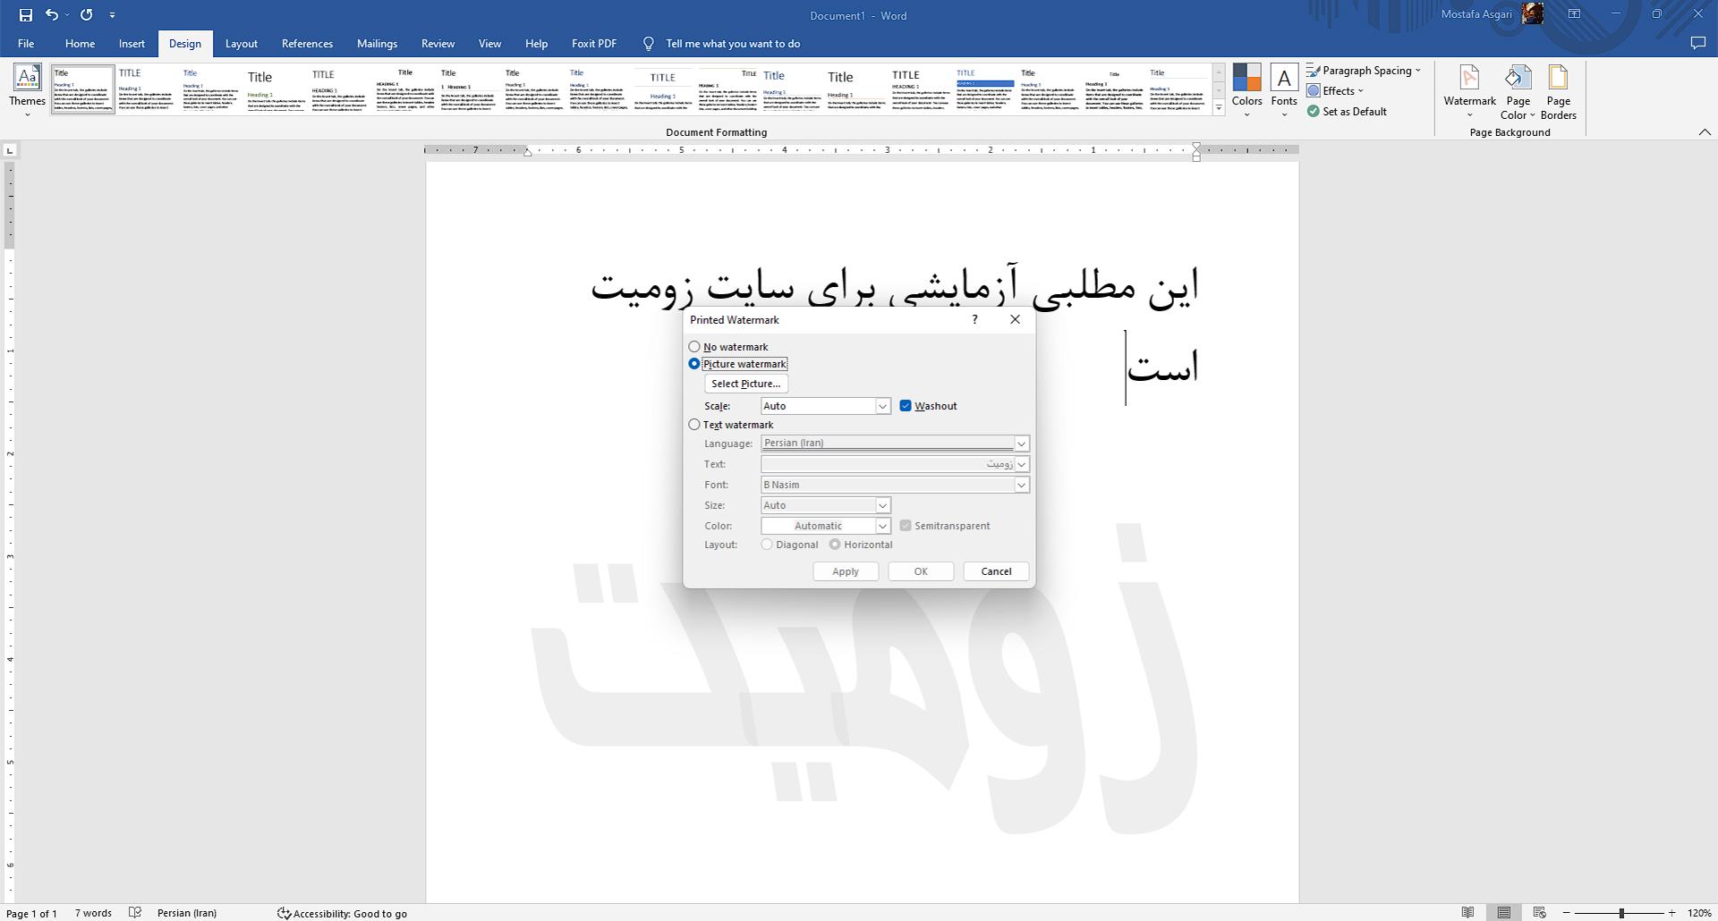Click the Save icon in quick access toolbar

(x=25, y=15)
